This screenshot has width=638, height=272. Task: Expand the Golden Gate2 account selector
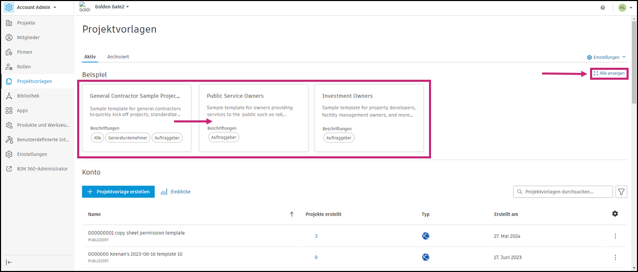click(112, 7)
